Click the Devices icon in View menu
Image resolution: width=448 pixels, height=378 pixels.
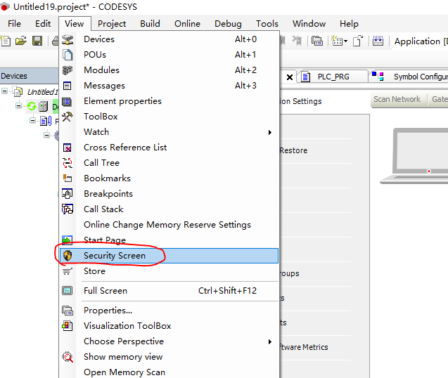68,39
